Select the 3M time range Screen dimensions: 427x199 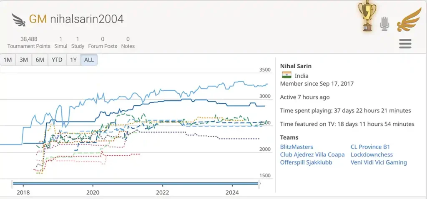[24, 60]
